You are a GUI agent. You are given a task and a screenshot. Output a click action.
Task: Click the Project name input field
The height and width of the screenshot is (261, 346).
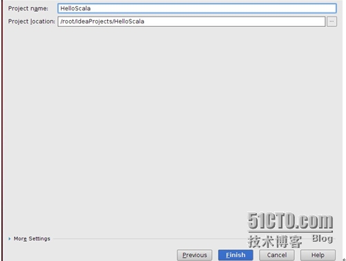(197, 8)
